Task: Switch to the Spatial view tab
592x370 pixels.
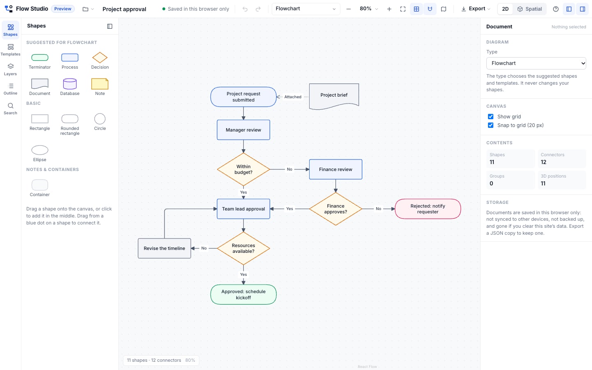Action: point(530,9)
